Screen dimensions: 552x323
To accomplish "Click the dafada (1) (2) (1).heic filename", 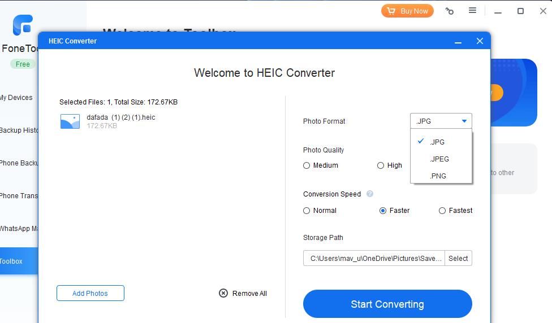I will 121,117.
